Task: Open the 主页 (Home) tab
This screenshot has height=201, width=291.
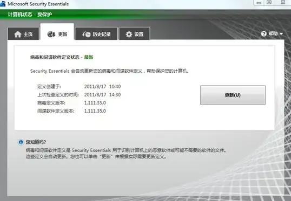Action: click(x=23, y=34)
